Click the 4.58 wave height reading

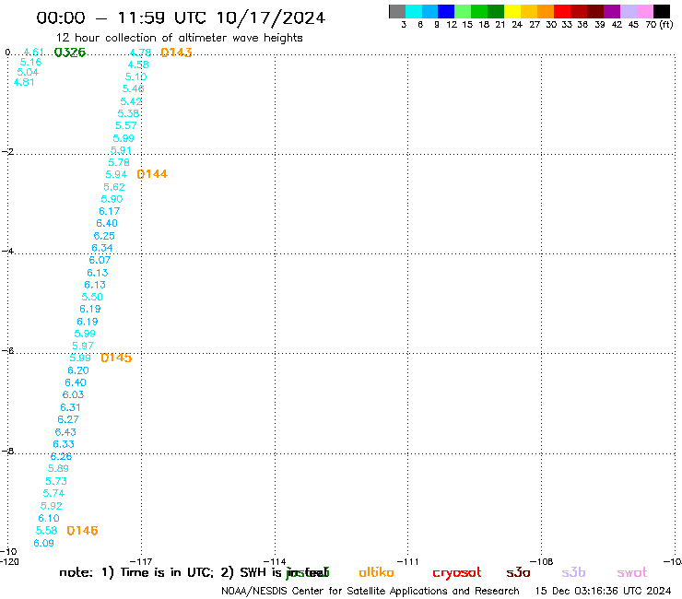[x=138, y=65]
